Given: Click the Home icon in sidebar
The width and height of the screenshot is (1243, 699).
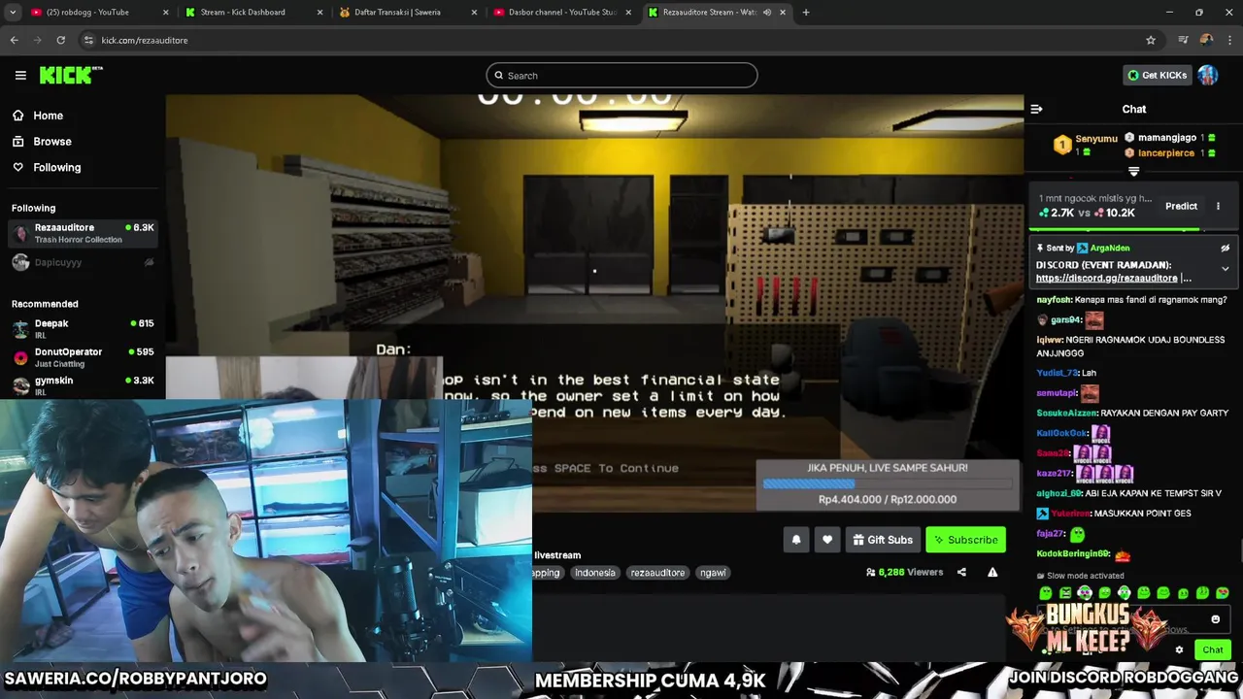Looking at the screenshot, I should coord(17,116).
